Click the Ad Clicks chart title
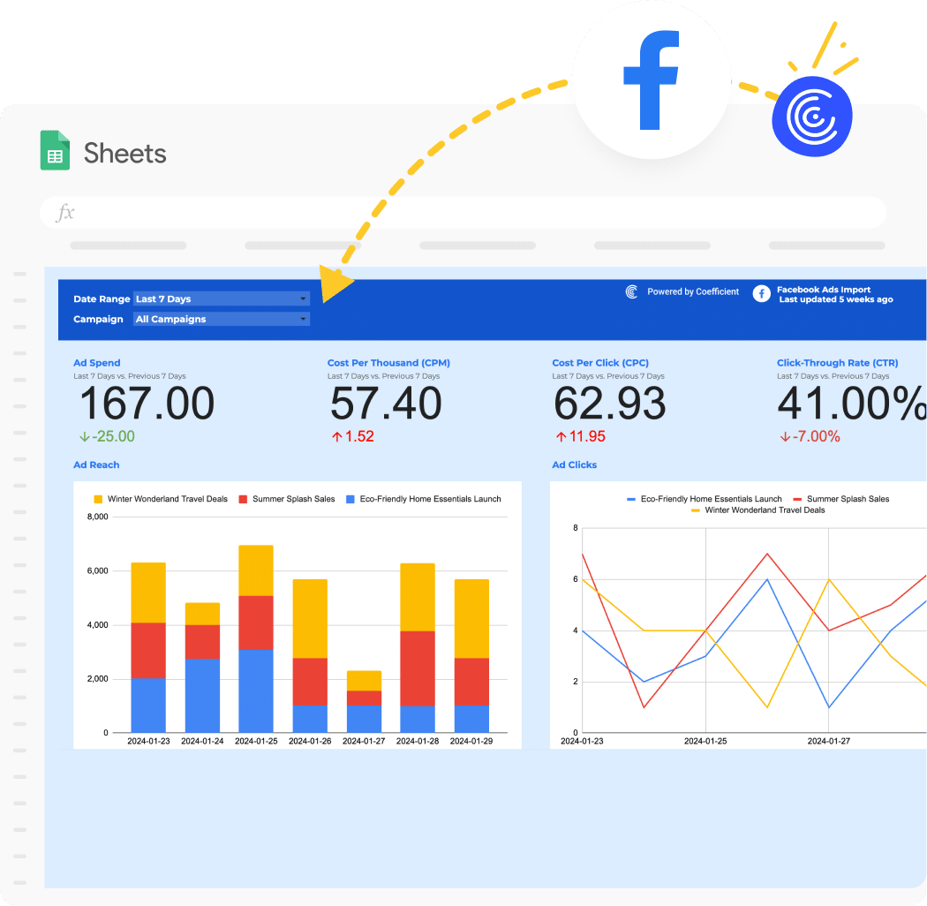Screen dimensions: 927x906 click(x=574, y=464)
